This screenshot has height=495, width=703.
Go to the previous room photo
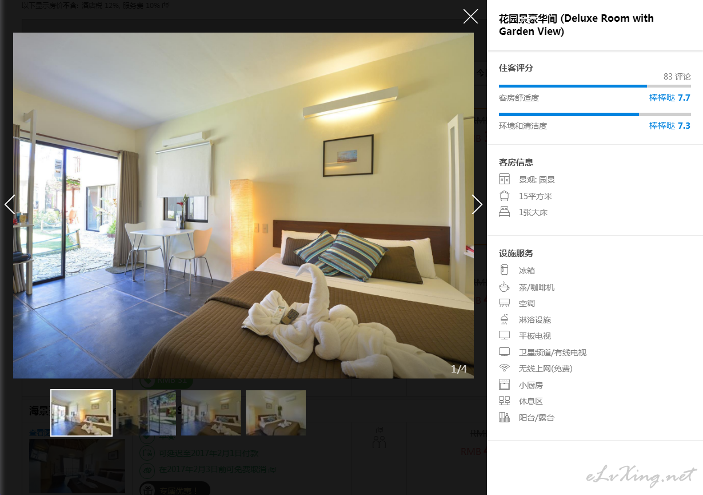click(x=9, y=204)
